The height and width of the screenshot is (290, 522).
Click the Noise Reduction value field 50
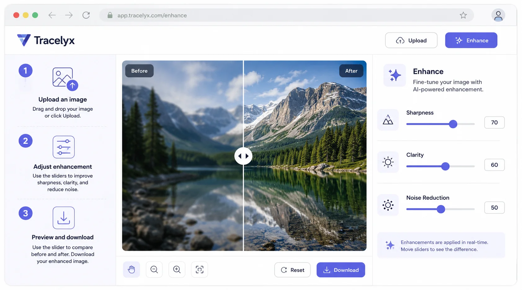(x=494, y=208)
